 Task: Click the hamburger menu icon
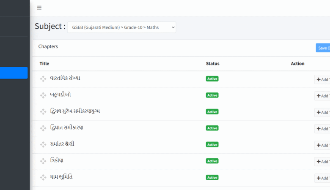(39, 8)
